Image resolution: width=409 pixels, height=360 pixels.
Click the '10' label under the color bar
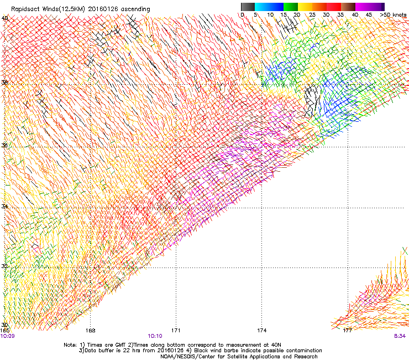tap(270, 14)
